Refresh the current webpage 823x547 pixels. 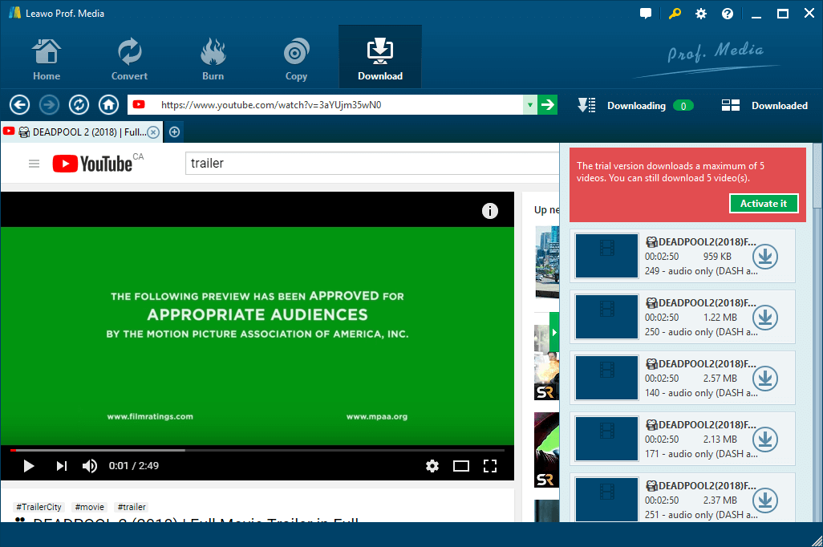[79, 104]
